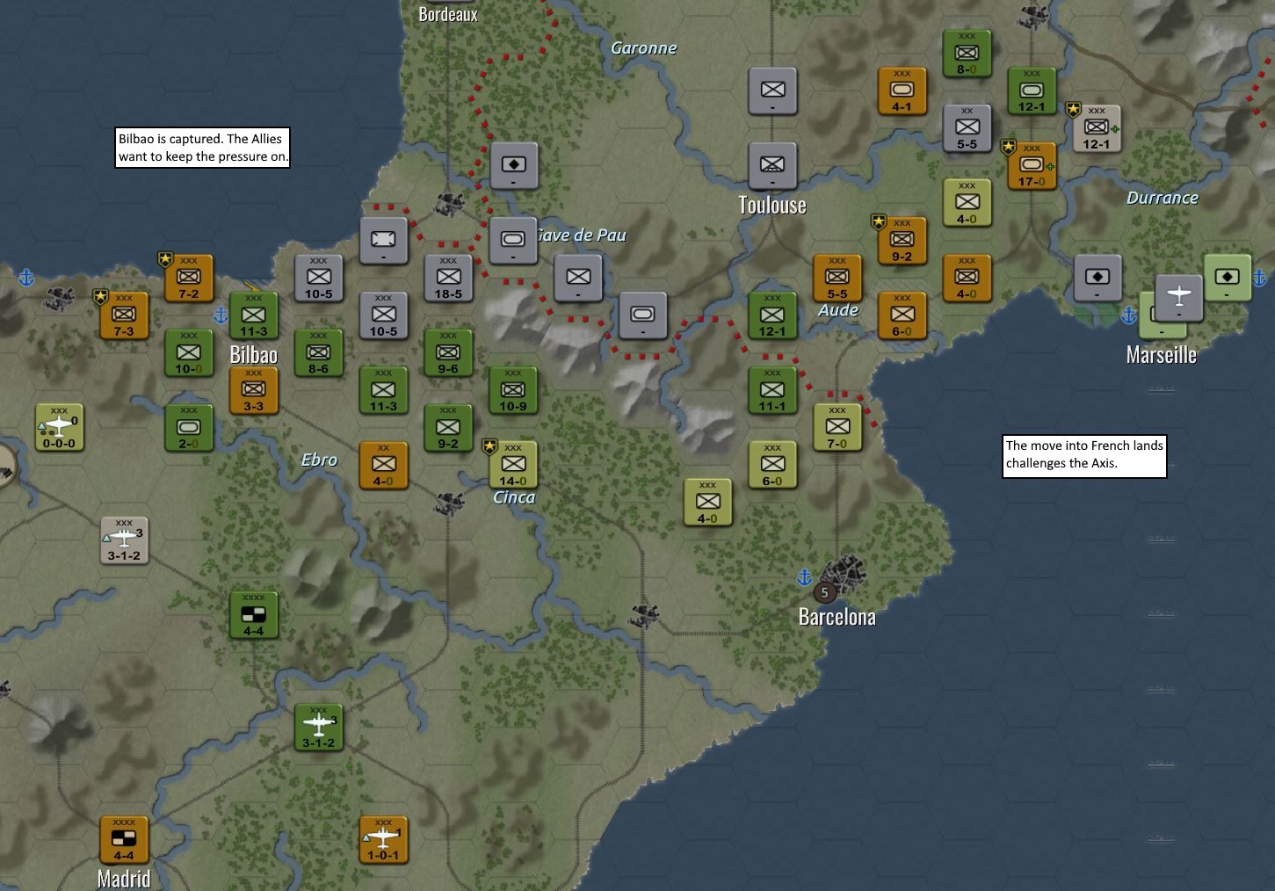The height and width of the screenshot is (891, 1275).
Task: Click the Barcelona city label
Action: coord(837,617)
